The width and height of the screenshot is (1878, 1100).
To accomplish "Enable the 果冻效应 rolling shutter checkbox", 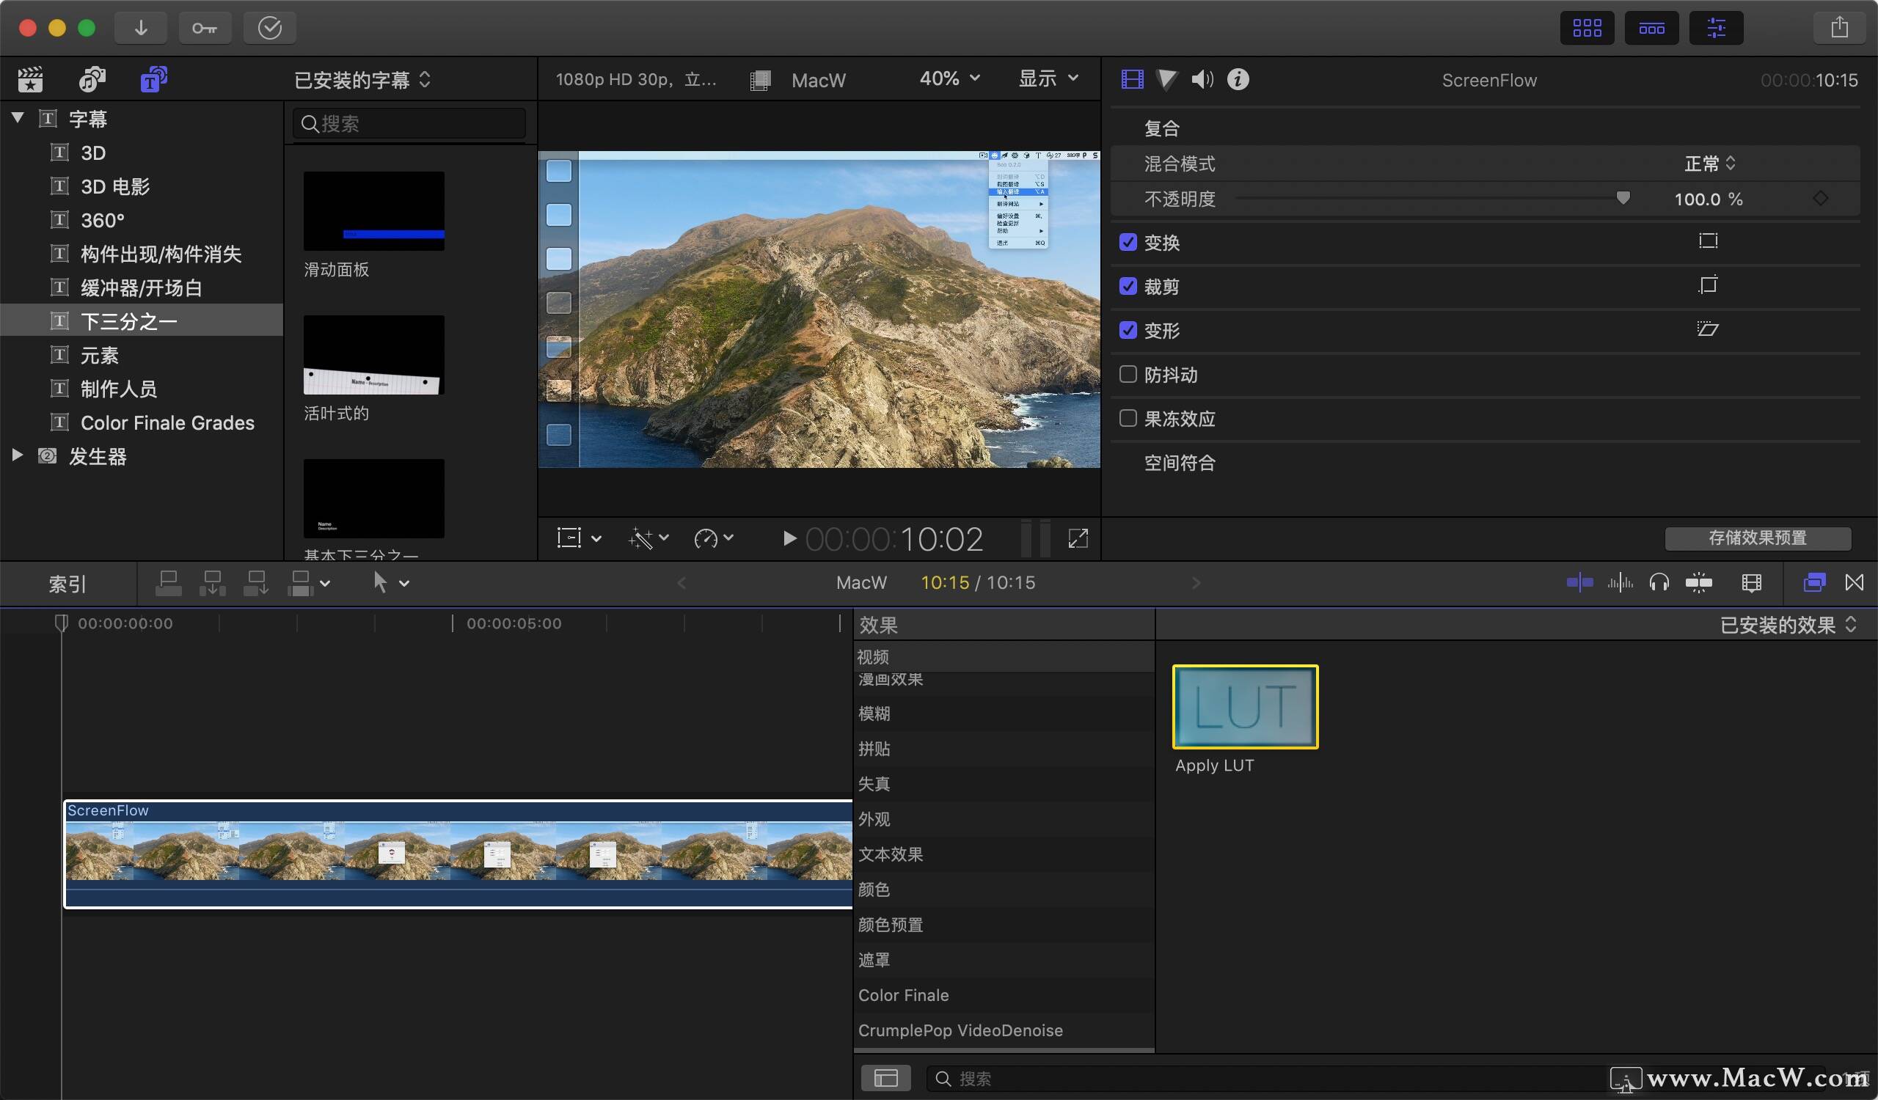I will (1128, 419).
